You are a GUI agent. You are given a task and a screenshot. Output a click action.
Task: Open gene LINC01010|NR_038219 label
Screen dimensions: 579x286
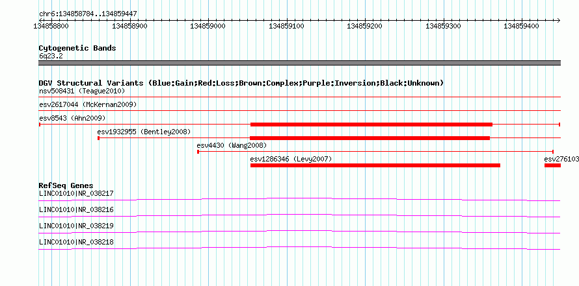point(76,226)
